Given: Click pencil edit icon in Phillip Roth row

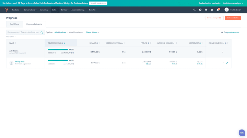Looking at the screenshot, I should coord(227,63).
